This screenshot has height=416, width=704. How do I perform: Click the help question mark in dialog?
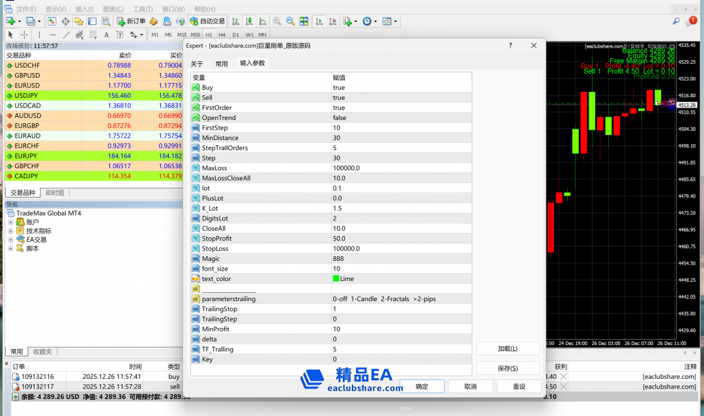coord(510,46)
